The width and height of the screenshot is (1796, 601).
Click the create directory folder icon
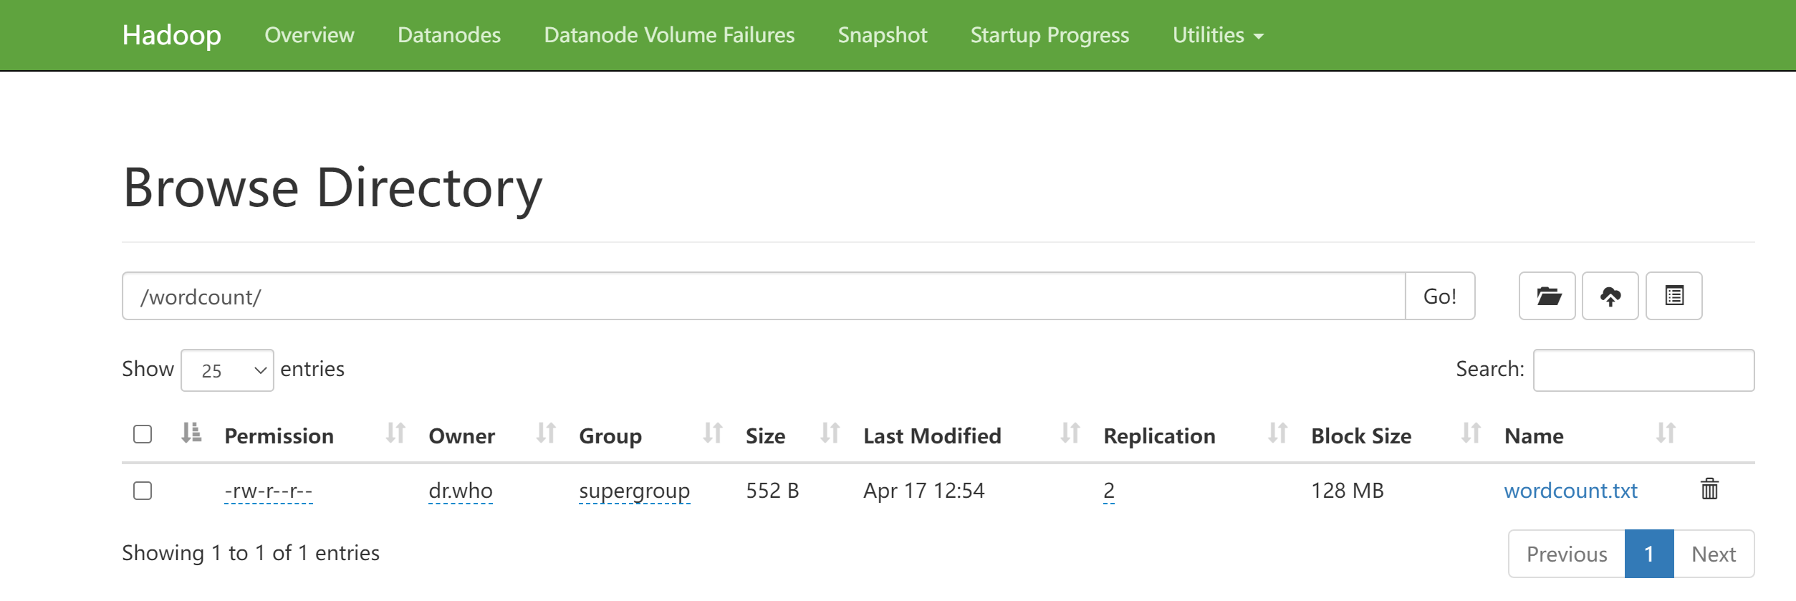coord(1547,296)
